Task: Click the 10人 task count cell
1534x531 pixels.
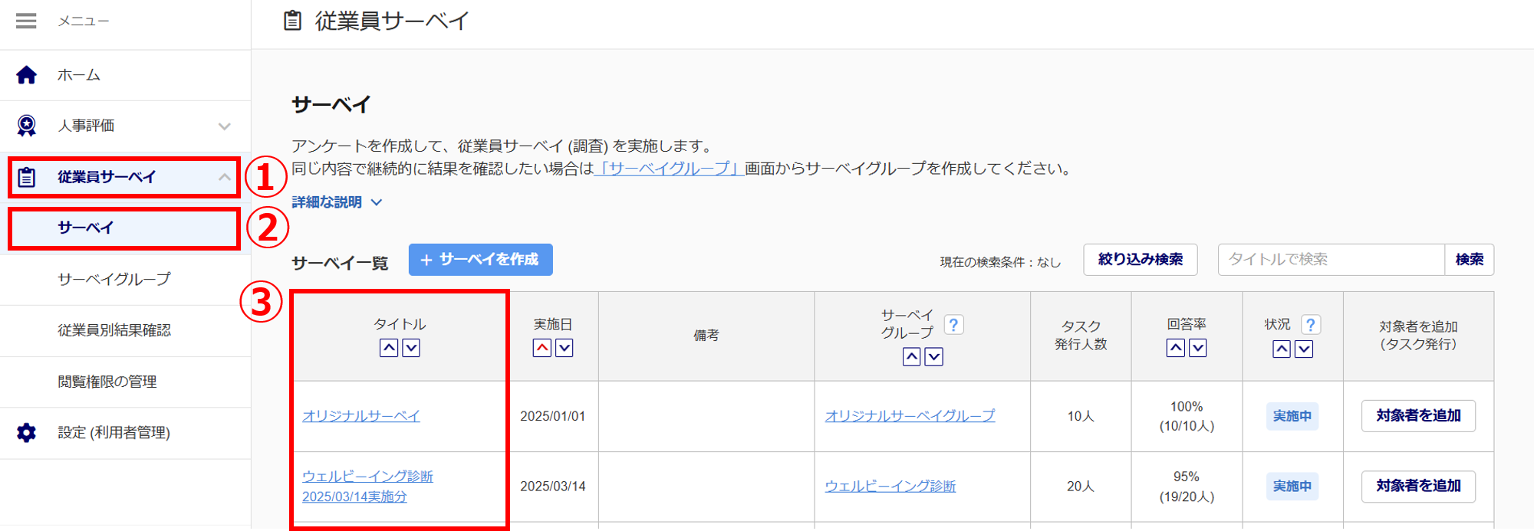Action: pos(1081,416)
